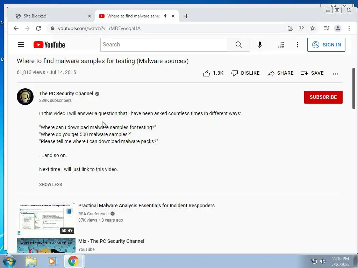Open Practical Malware Analysis Essentials video thumbnail
Screen dimensions: 358x268
click(46, 218)
